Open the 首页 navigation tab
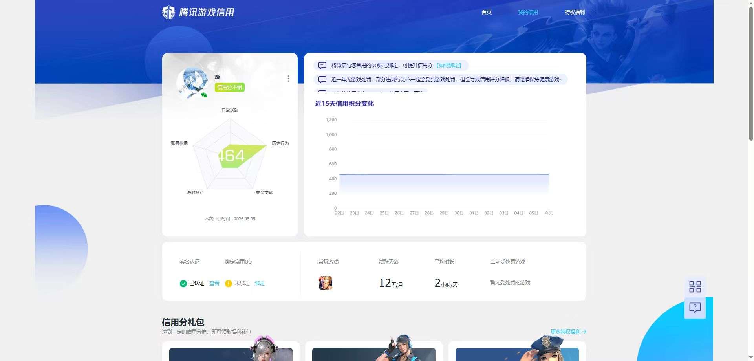This screenshot has height=361, width=754. click(x=487, y=12)
